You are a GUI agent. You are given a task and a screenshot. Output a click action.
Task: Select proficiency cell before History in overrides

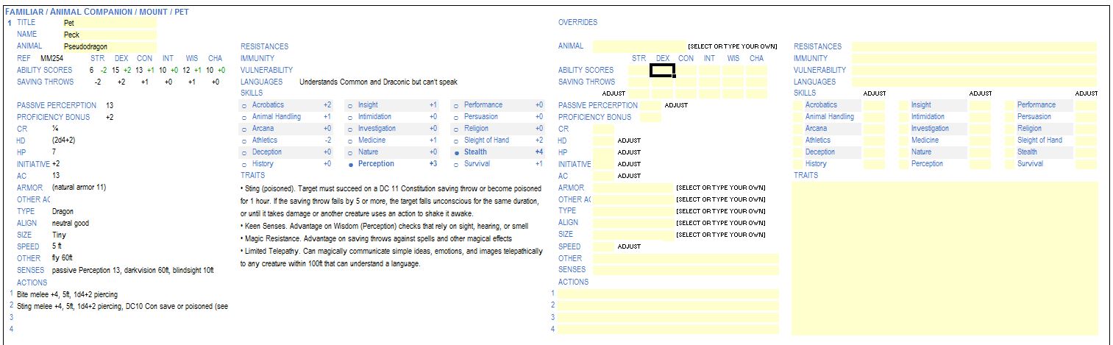coord(798,164)
